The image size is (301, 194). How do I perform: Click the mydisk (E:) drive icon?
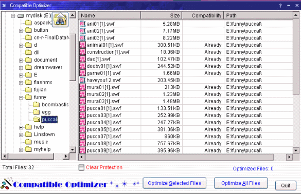pos(21,16)
